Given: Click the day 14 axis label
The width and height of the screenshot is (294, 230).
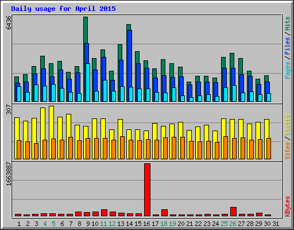Looking at the screenshot, I should pyautogui.click(x=129, y=224).
